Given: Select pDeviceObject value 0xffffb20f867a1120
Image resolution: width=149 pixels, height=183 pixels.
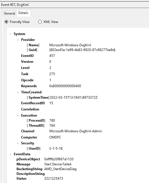Looking at the screenshot, I should tap(59, 159).
